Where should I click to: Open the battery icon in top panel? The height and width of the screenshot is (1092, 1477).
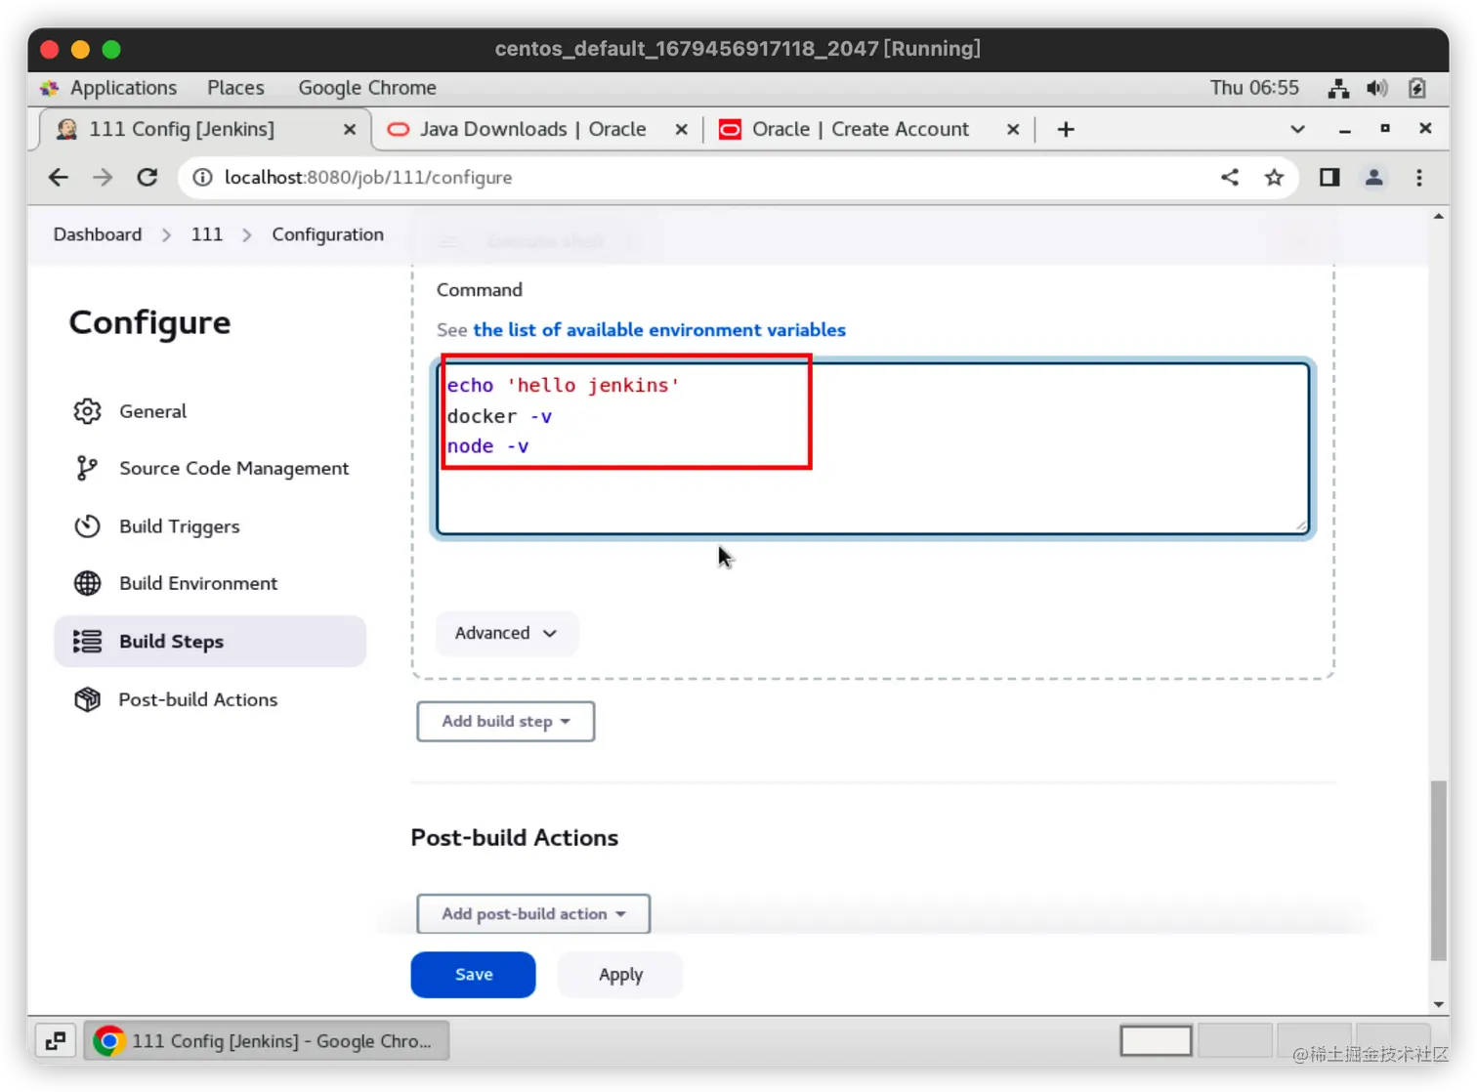point(1417,88)
